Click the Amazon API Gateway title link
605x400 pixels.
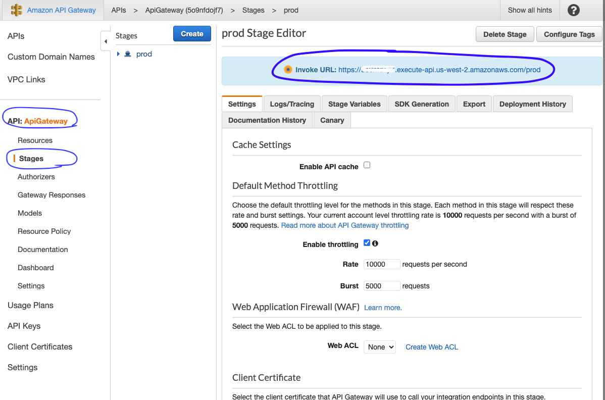[x=61, y=11]
